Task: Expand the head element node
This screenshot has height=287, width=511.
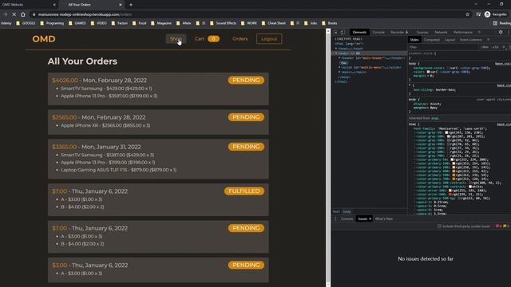Action: click(x=336, y=49)
